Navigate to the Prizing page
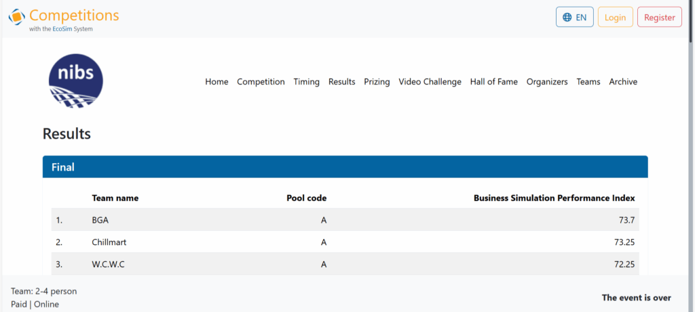The height and width of the screenshot is (312, 695). pyautogui.click(x=377, y=82)
